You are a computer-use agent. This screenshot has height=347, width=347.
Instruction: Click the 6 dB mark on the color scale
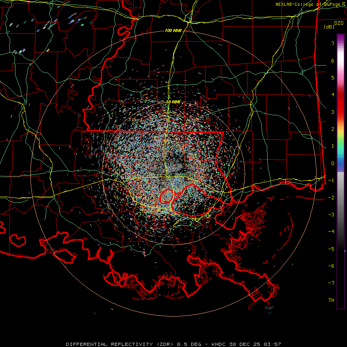(333, 61)
